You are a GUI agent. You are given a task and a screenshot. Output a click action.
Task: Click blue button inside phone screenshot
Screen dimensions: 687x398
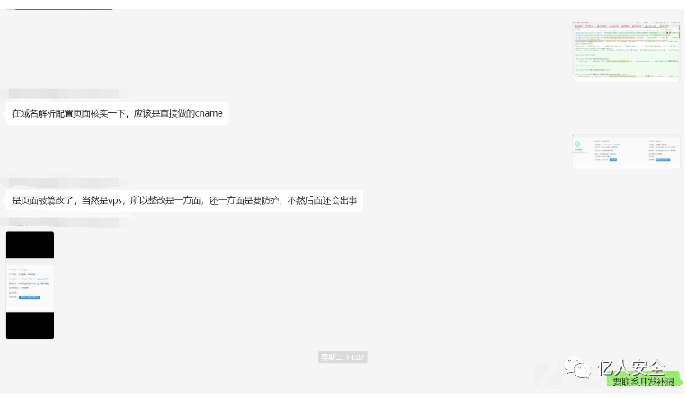tap(30, 297)
